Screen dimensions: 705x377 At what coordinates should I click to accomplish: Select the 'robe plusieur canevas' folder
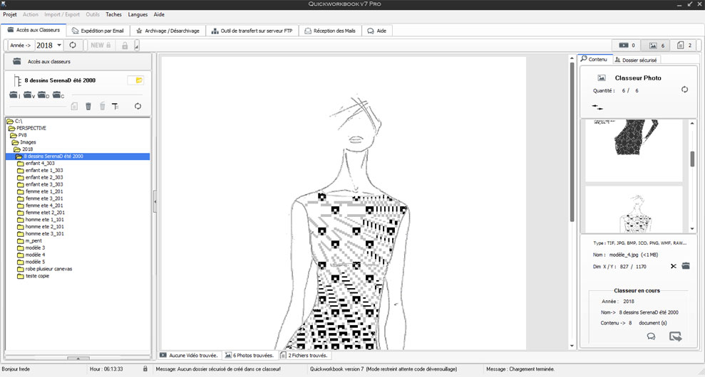(48, 269)
